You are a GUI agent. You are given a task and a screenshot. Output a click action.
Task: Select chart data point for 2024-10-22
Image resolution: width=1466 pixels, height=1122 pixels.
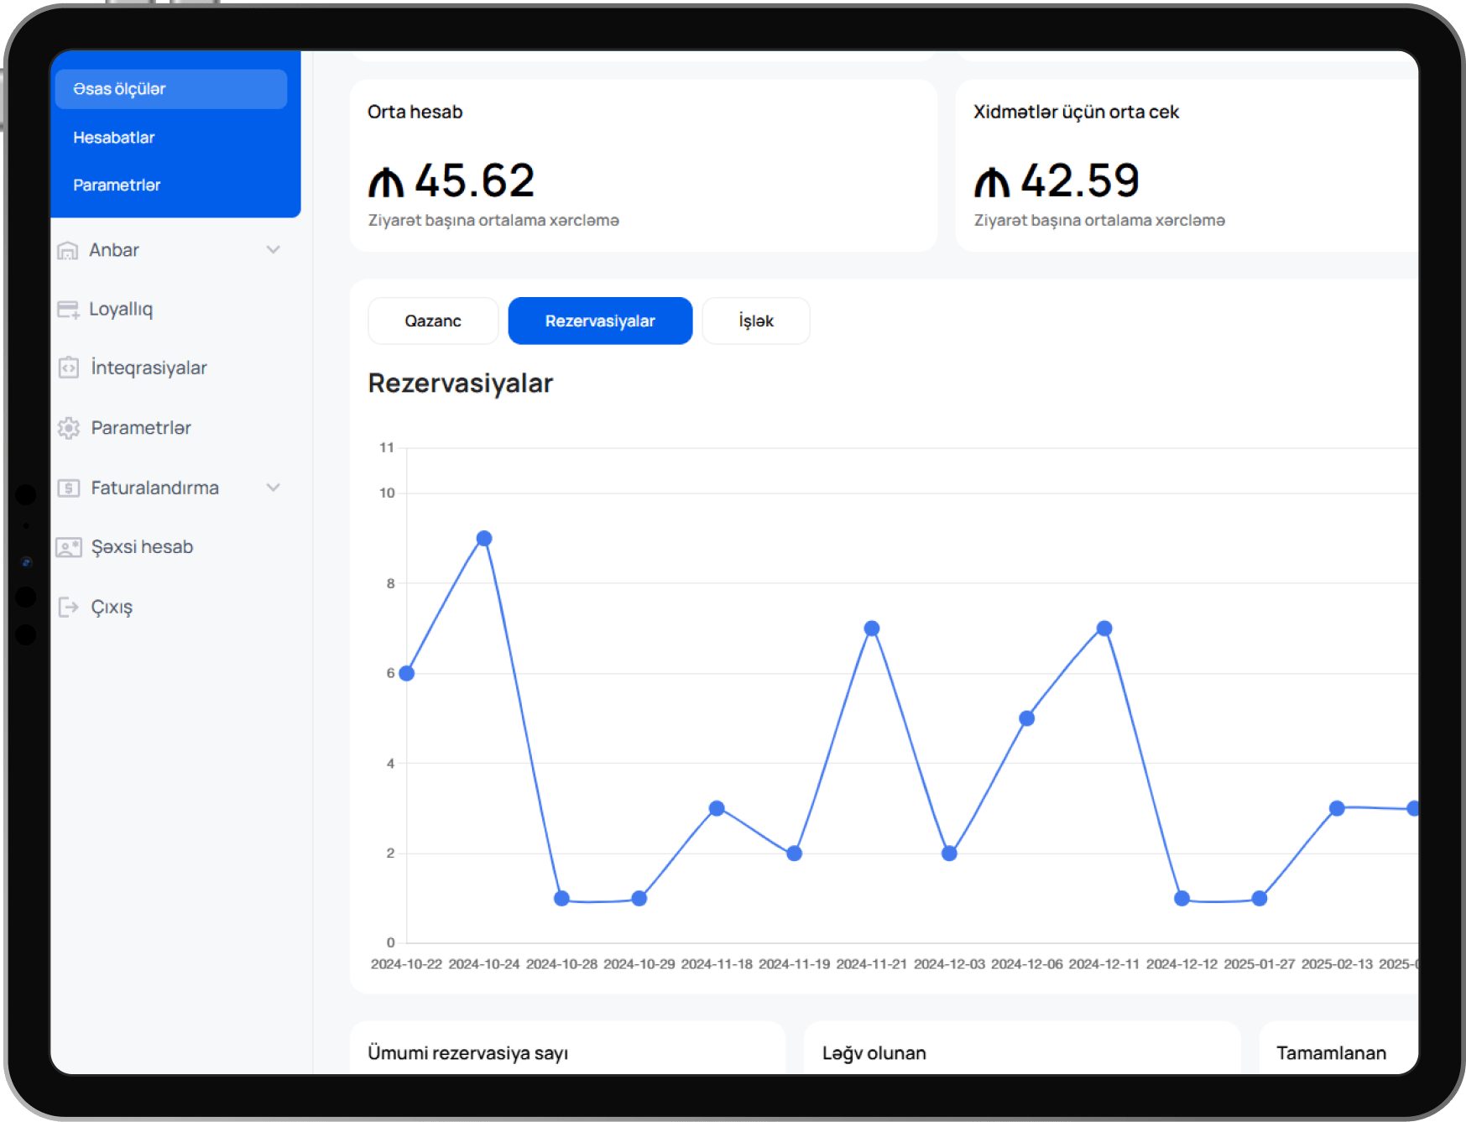407,673
